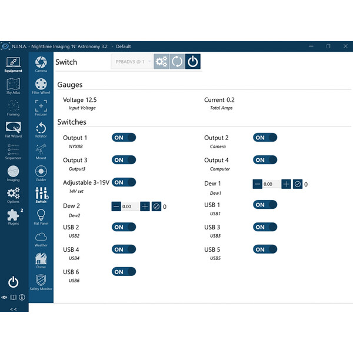Image resolution: width=353 pixels, height=353 pixels.
Task: Toggle Output 4 Computer switch
Action: [x=265, y=160]
